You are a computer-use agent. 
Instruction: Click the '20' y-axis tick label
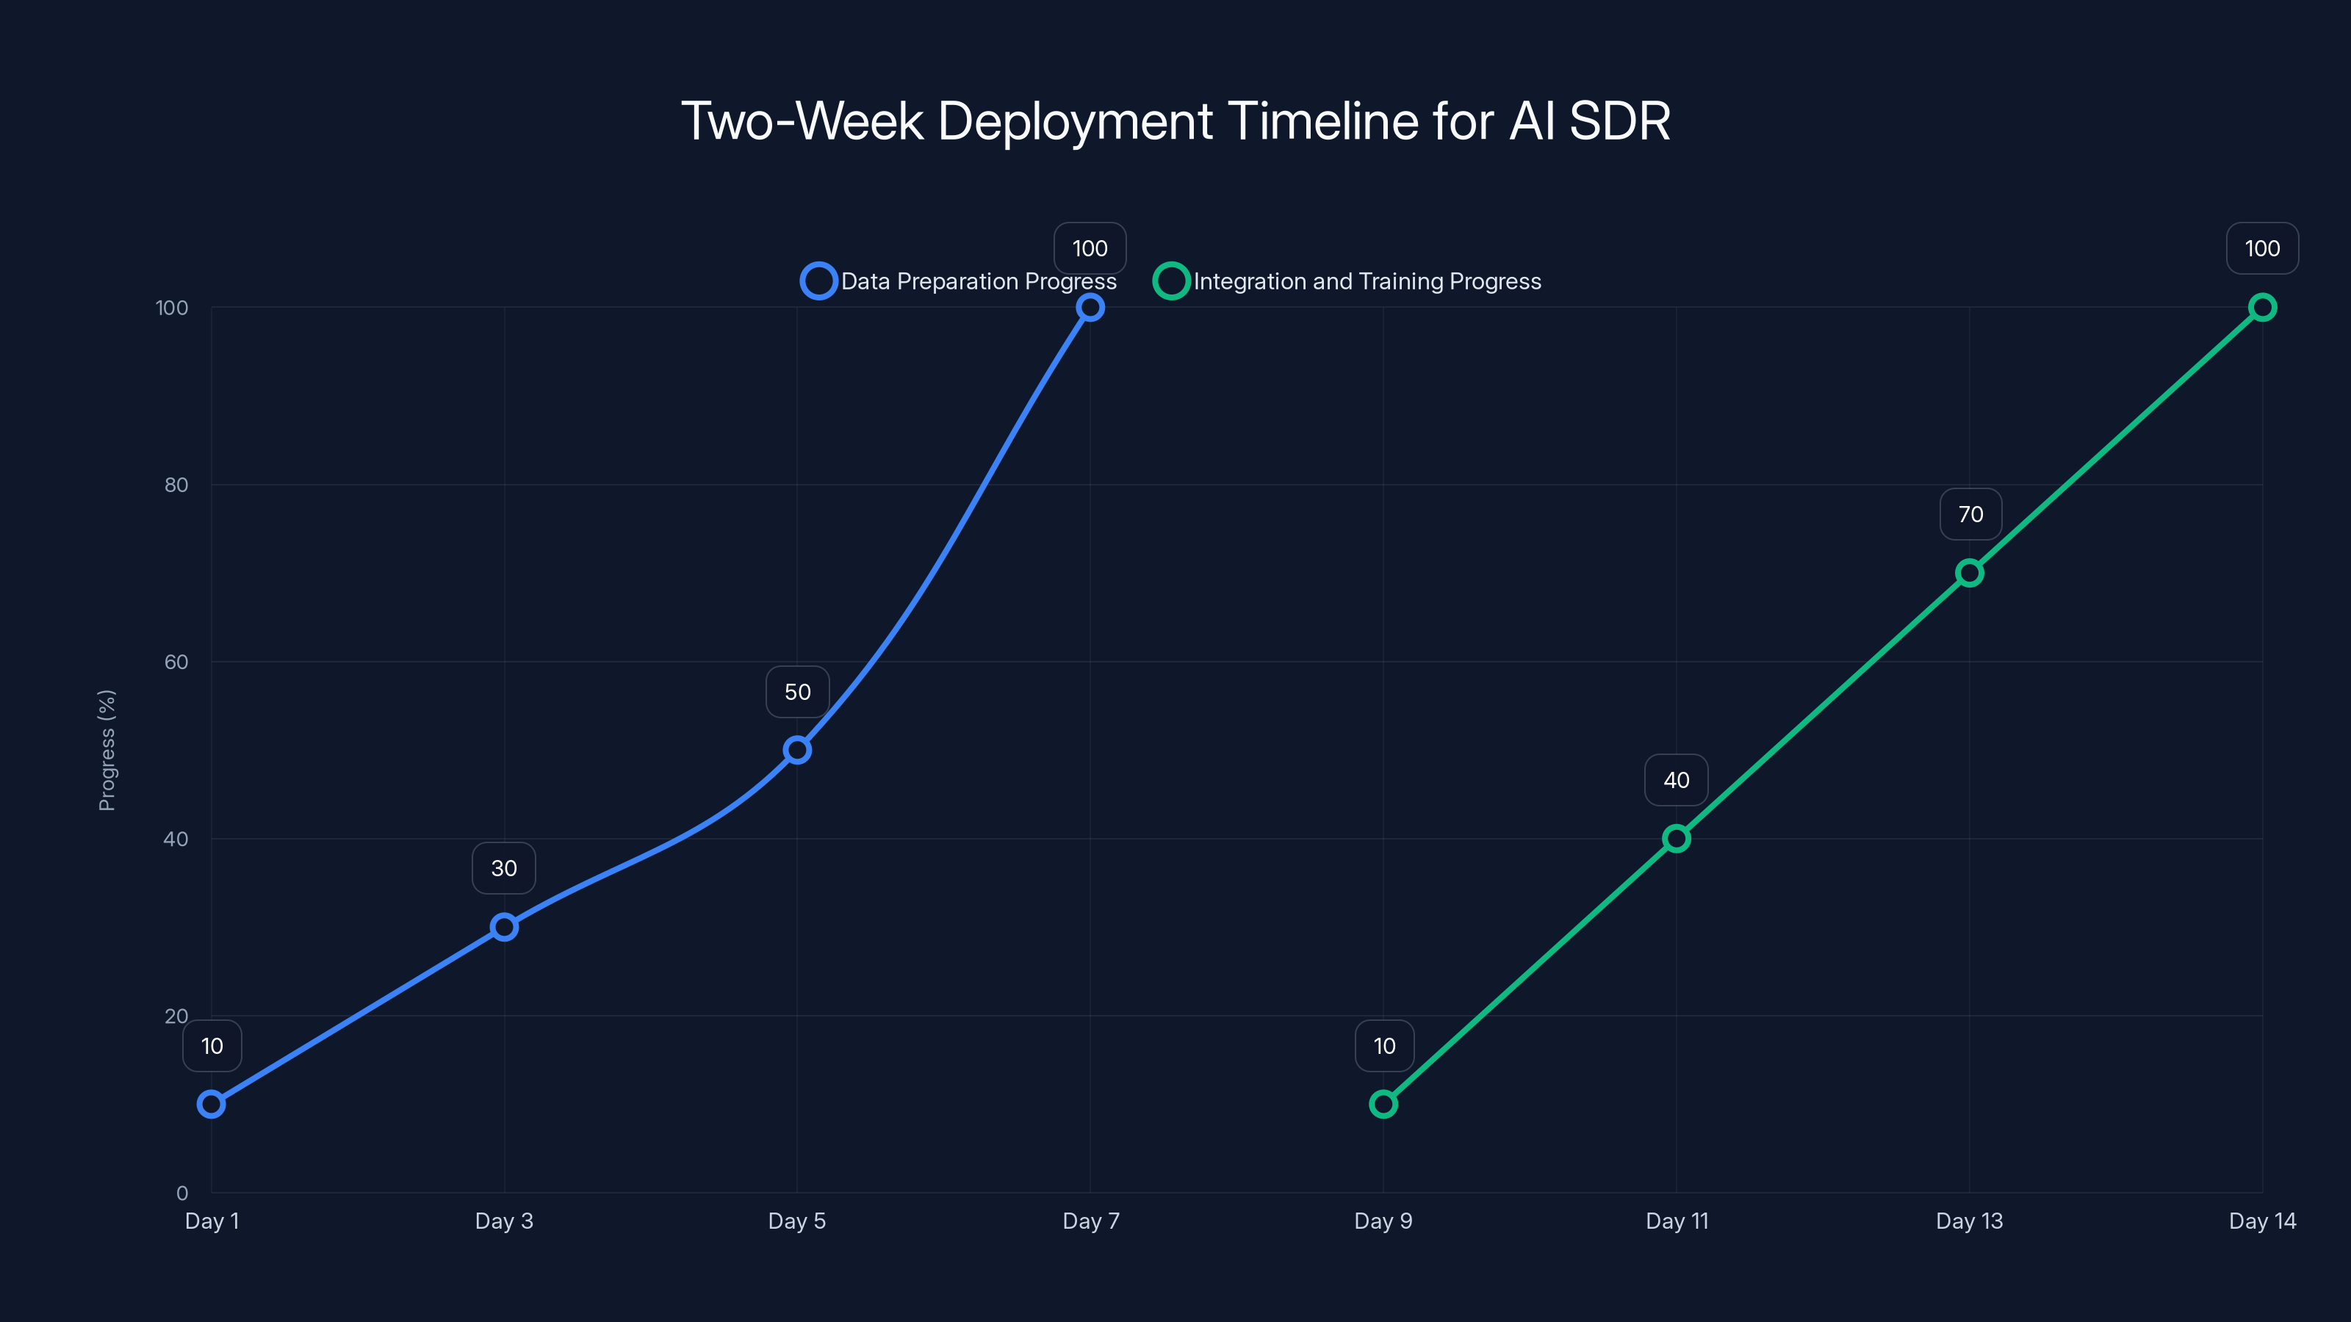pyautogui.click(x=176, y=1016)
